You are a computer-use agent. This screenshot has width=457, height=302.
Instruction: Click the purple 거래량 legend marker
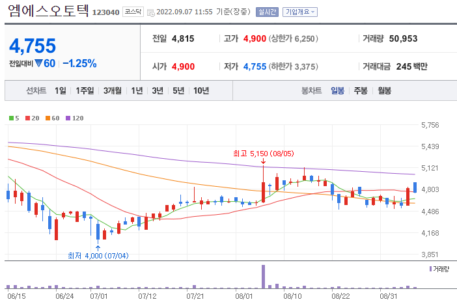(430, 269)
